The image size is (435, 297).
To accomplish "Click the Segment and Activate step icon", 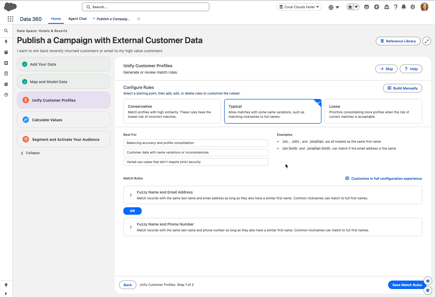I will [26, 139].
